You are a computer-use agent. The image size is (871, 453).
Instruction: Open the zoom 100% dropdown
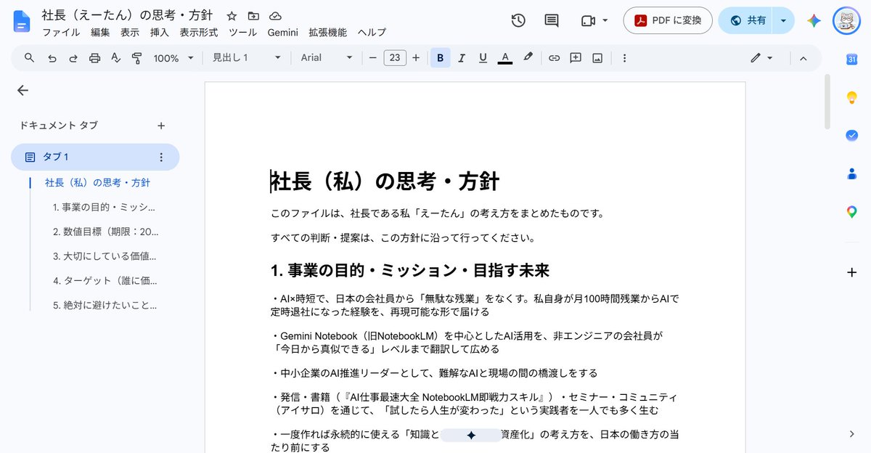tap(173, 58)
